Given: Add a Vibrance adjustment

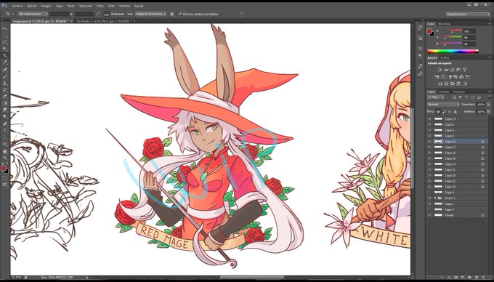Looking at the screenshot, I should coord(464,70).
